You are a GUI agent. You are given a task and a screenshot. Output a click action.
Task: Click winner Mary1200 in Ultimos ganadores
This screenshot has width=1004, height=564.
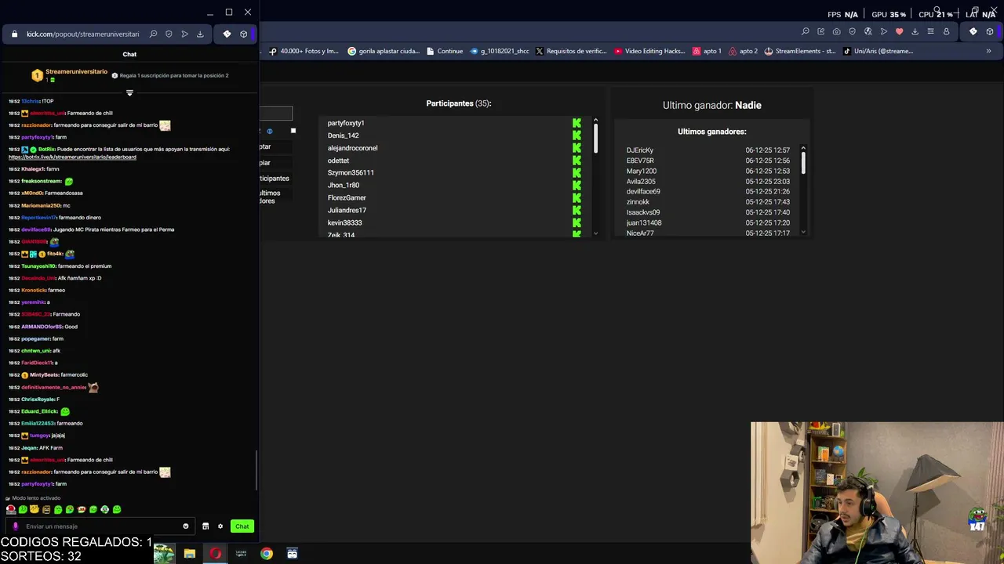[642, 171]
